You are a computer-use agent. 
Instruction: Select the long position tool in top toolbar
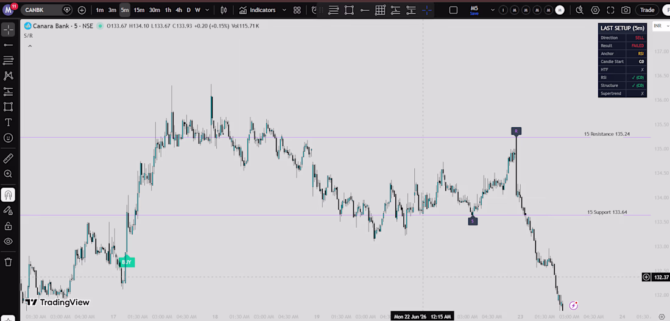pos(395,10)
